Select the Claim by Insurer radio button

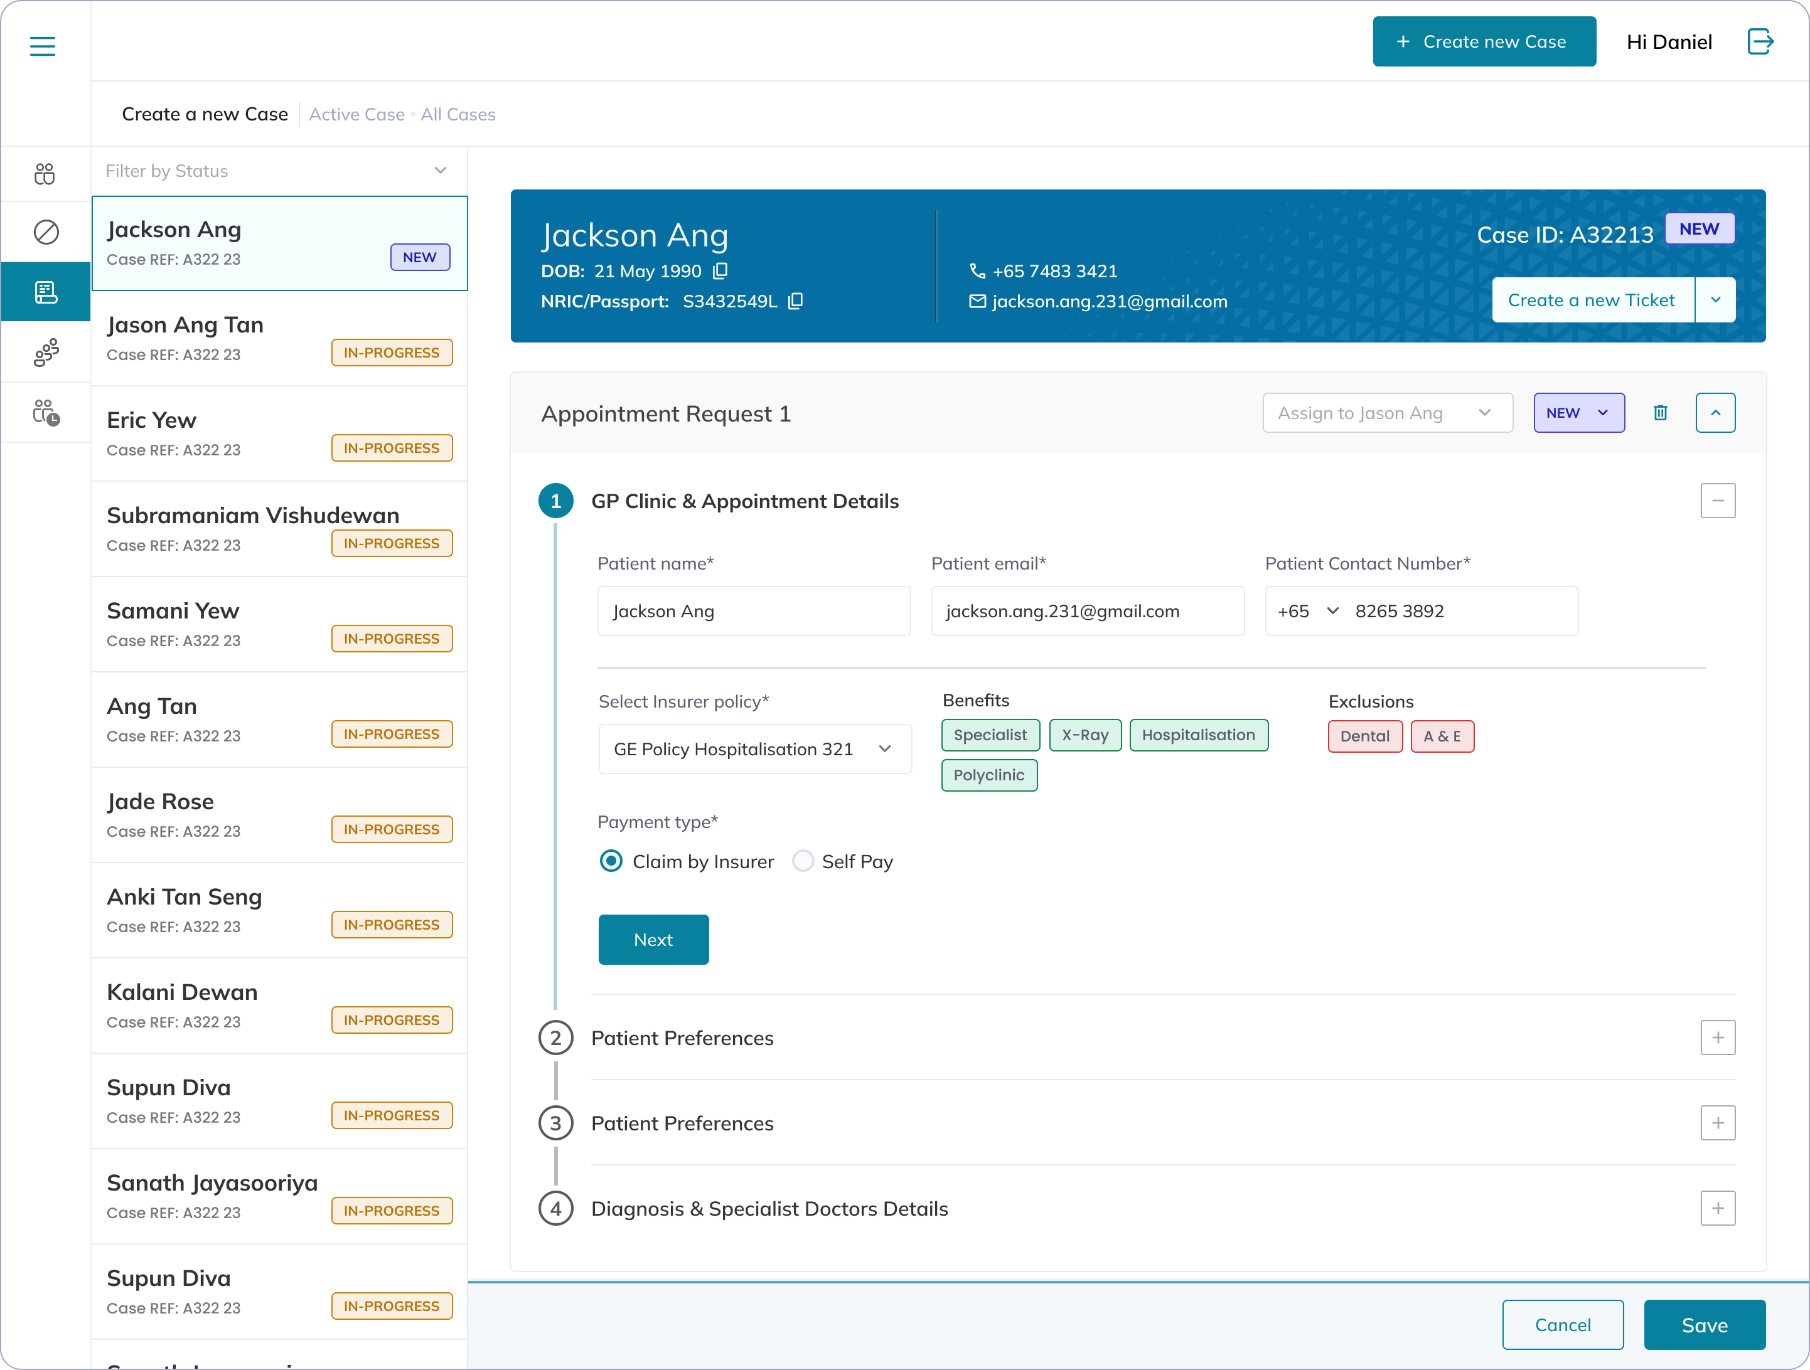tap(611, 861)
